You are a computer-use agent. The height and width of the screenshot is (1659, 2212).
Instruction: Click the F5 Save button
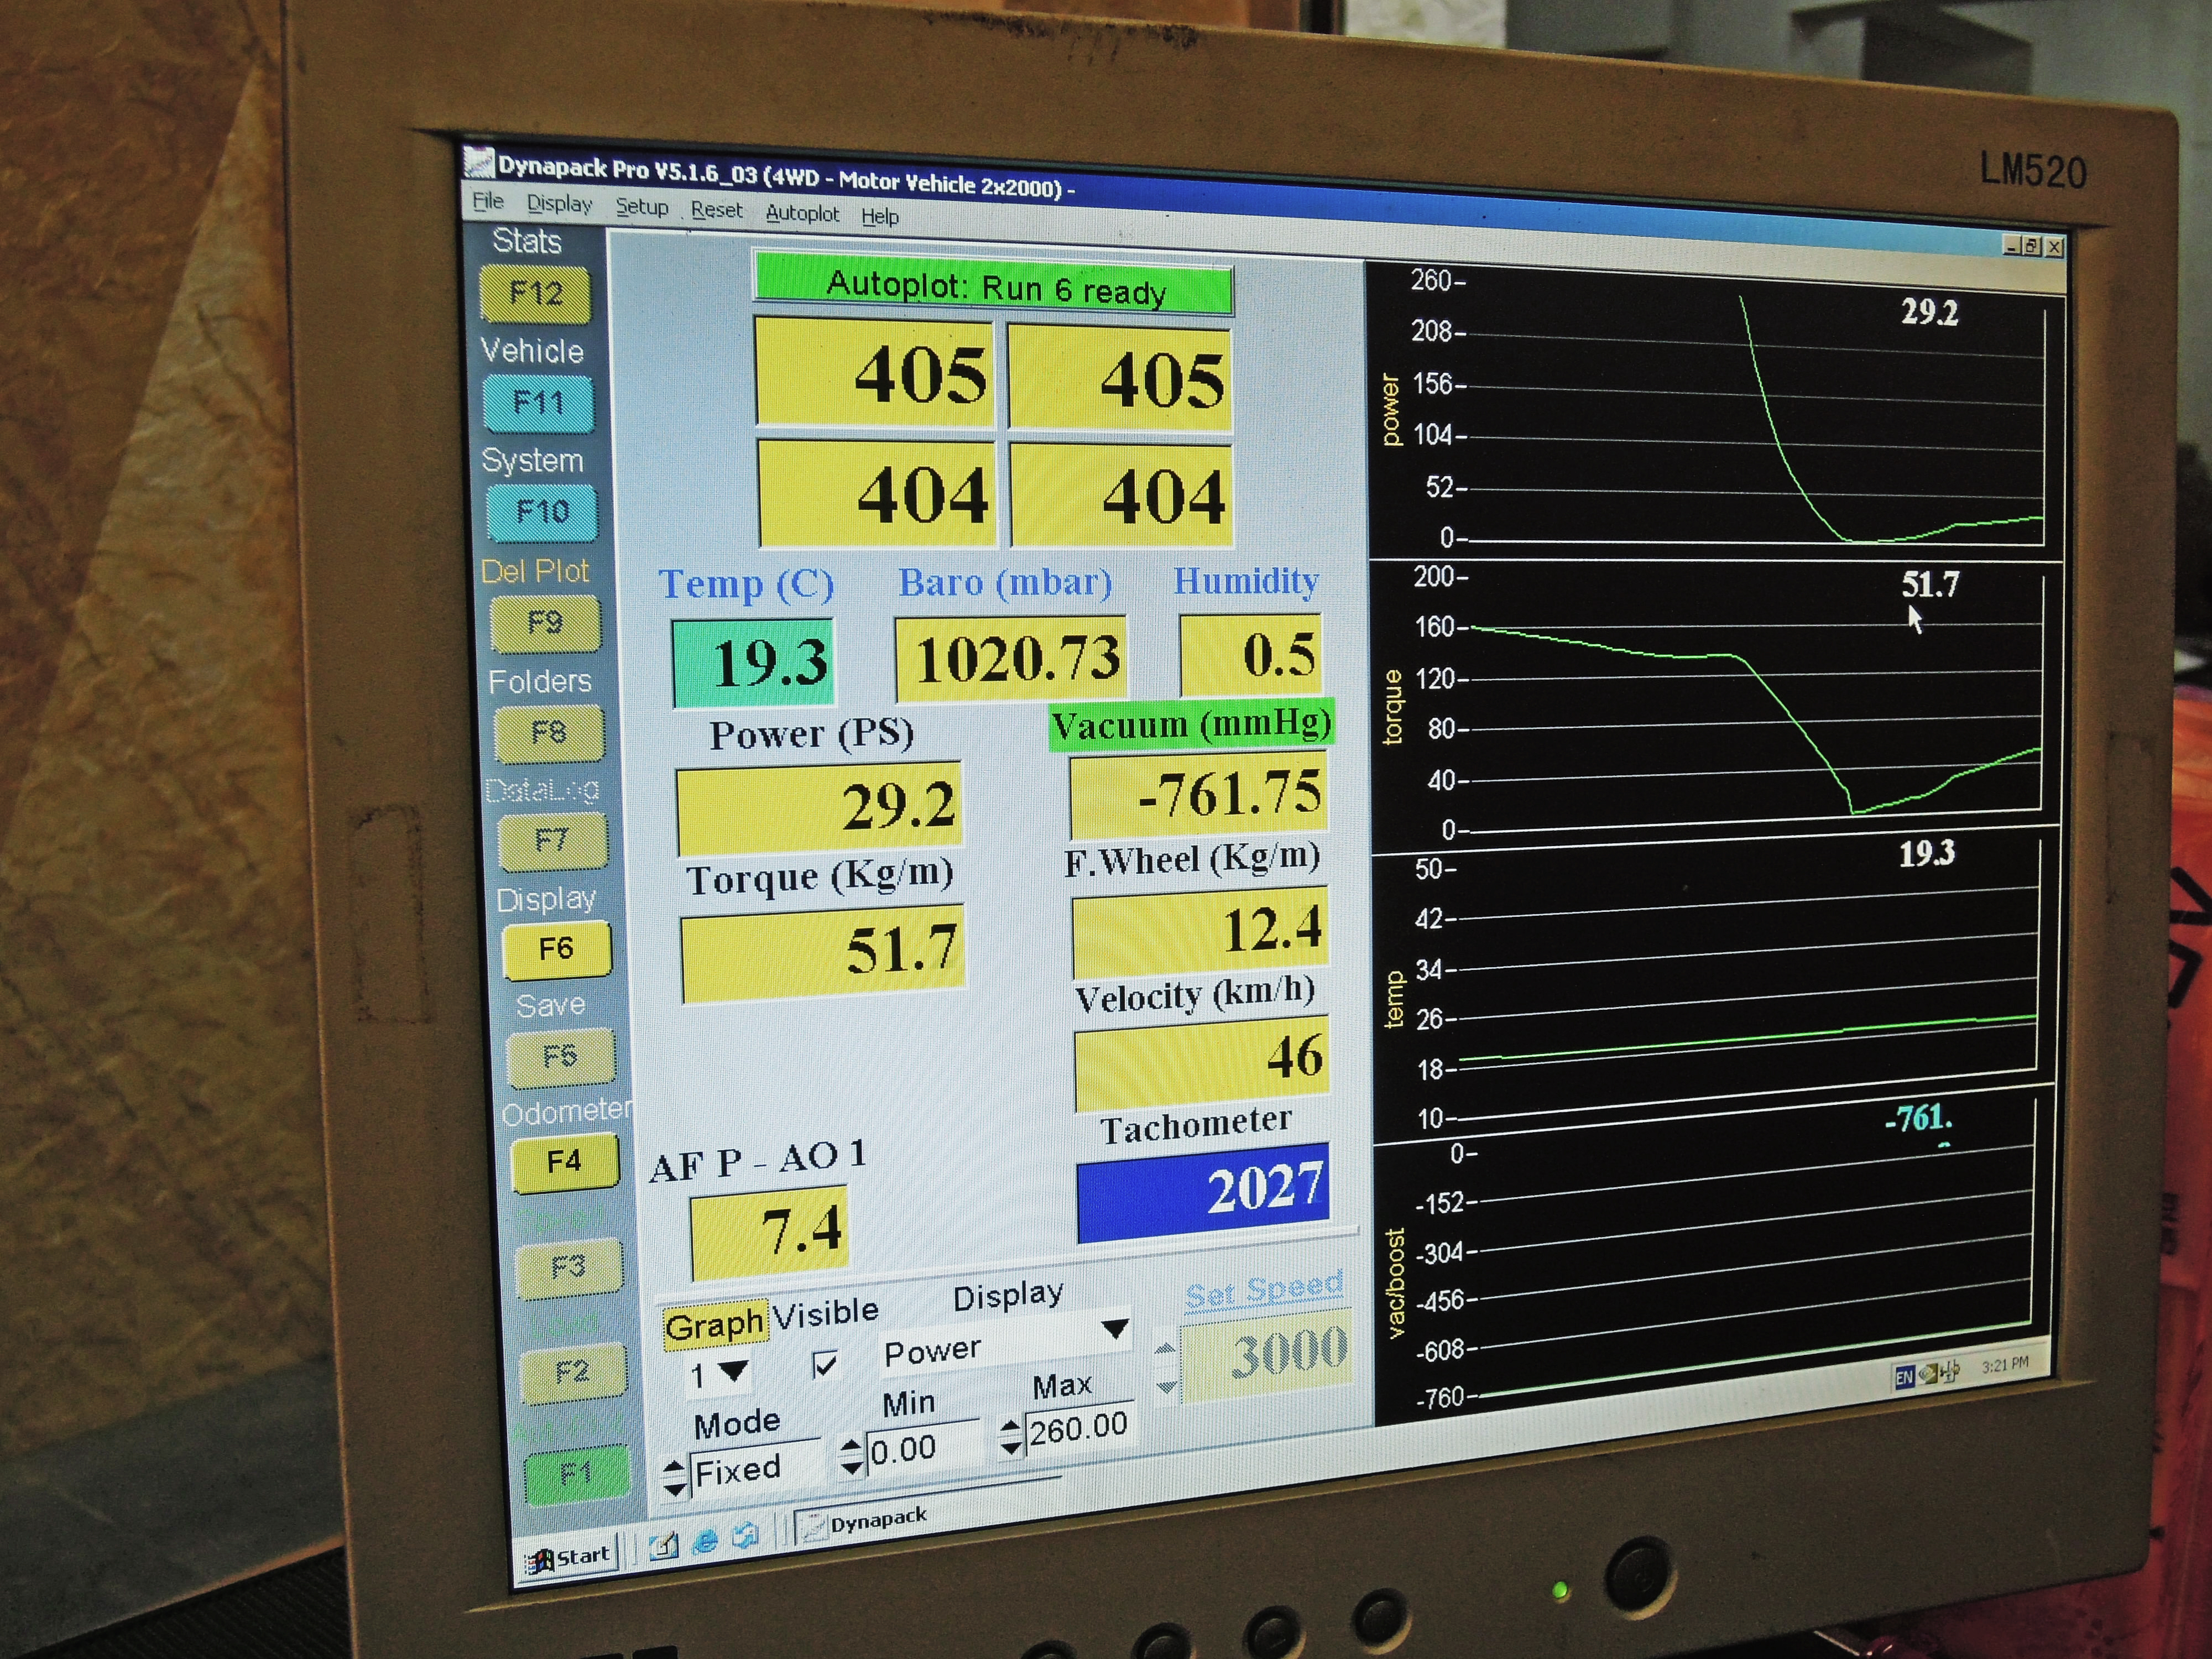(x=560, y=1058)
